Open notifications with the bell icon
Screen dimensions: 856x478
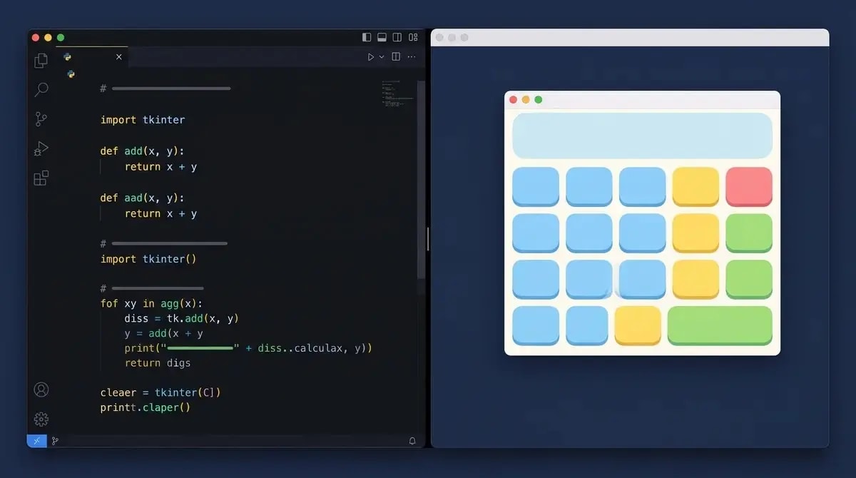click(x=412, y=441)
